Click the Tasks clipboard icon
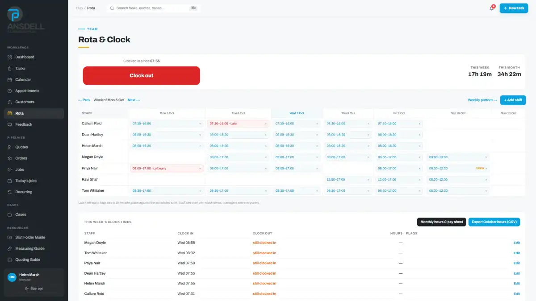The height and width of the screenshot is (301, 536). (x=10, y=69)
